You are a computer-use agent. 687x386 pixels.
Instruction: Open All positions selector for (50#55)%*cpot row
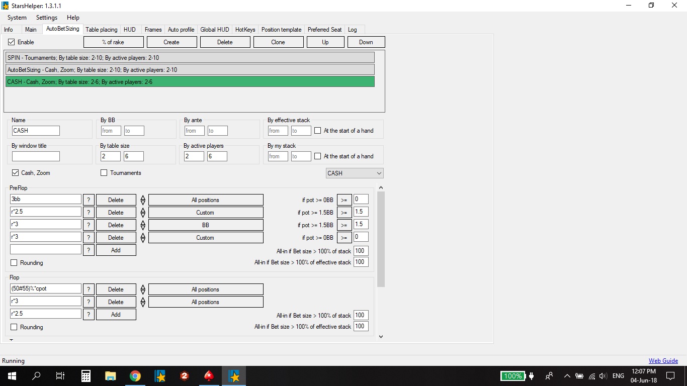click(206, 289)
